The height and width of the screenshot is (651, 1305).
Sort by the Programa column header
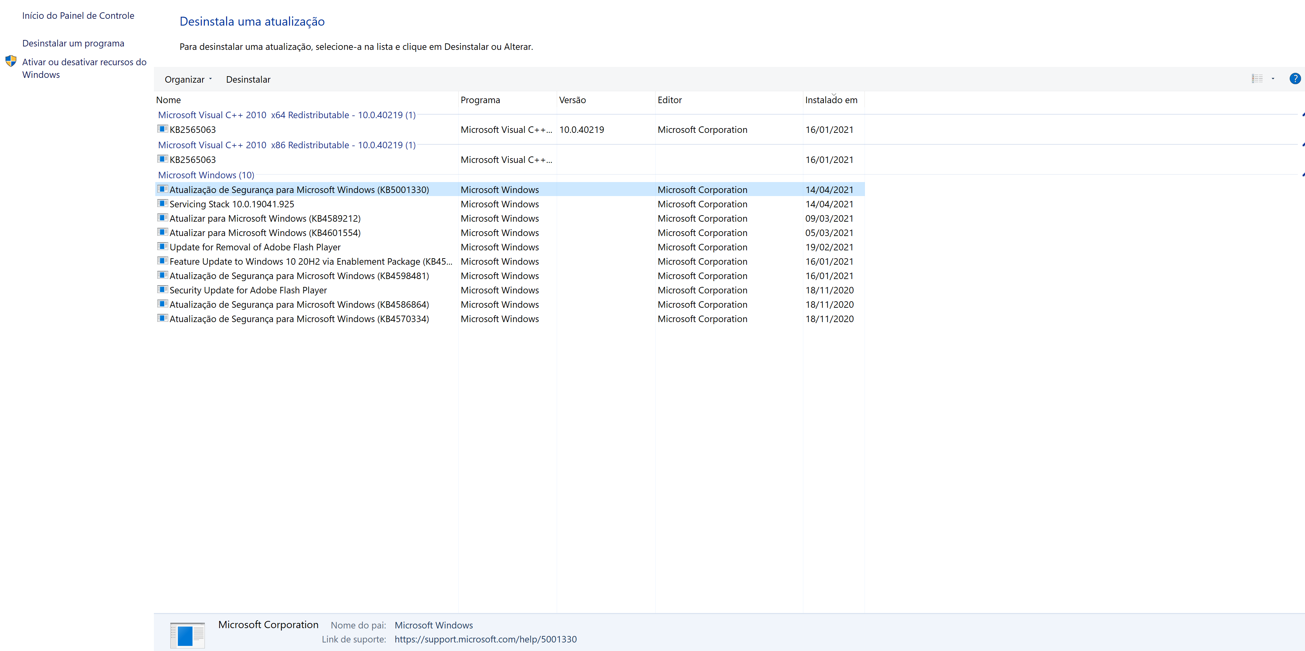coord(507,100)
